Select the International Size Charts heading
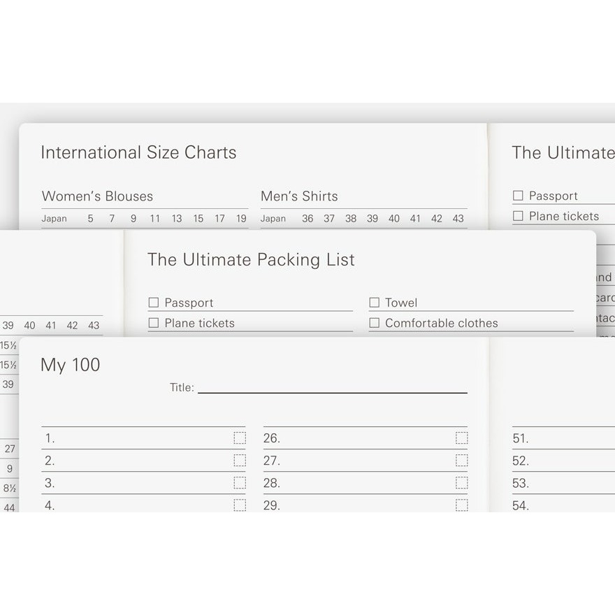This screenshot has height=615, width=615. (138, 152)
